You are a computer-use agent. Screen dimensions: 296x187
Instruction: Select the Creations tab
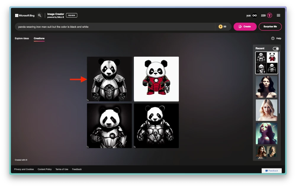point(39,38)
